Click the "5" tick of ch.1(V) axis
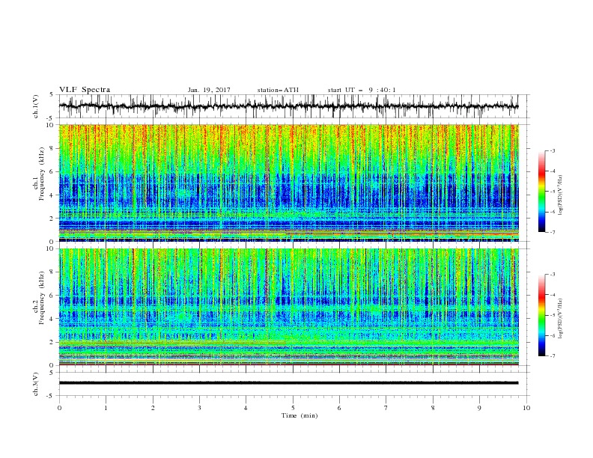 (52, 94)
